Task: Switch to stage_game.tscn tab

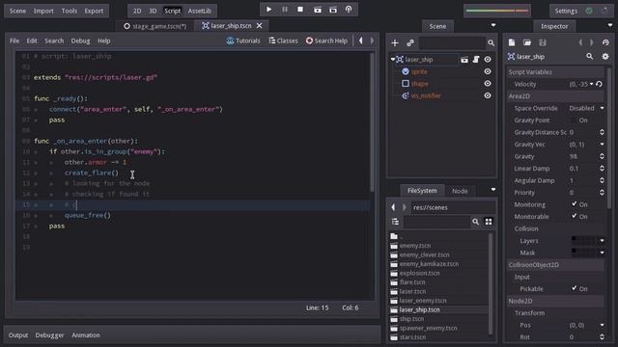Action: click(155, 26)
